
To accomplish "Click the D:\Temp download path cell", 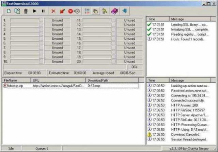I will (94, 86).
